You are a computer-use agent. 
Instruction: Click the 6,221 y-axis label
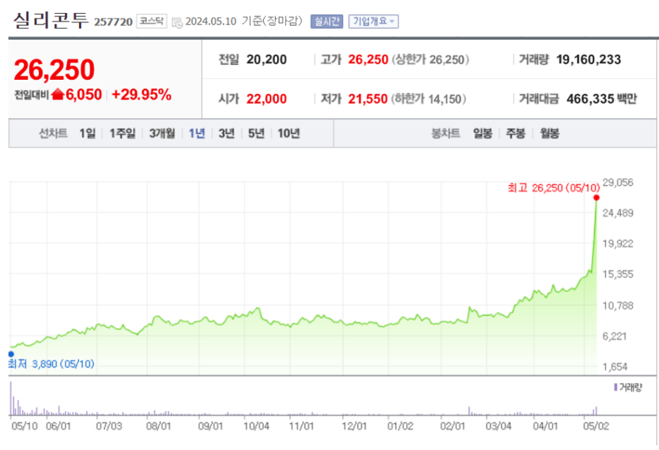pyautogui.click(x=615, y=336)
